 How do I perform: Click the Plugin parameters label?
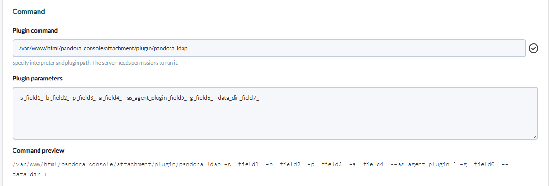38,79
